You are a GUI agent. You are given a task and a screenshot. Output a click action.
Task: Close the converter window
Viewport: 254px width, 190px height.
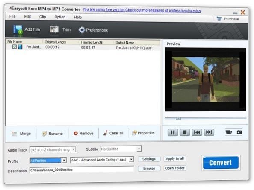click(x=242, y=12)
